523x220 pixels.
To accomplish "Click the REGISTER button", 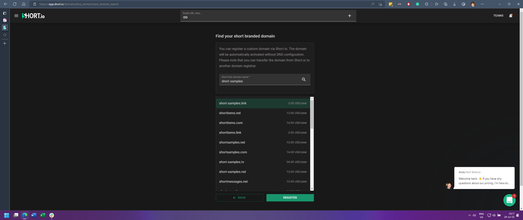I will tap(290, 198).
